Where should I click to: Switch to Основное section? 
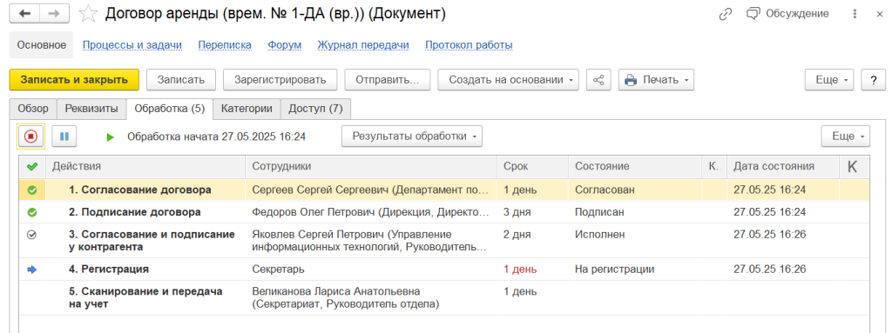pos(42,45)
